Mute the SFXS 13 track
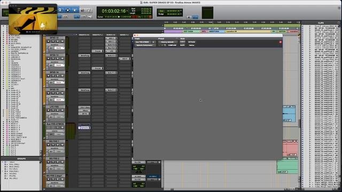Image resolution: width=342 pixels, height=192 pixels. (62, 59)
